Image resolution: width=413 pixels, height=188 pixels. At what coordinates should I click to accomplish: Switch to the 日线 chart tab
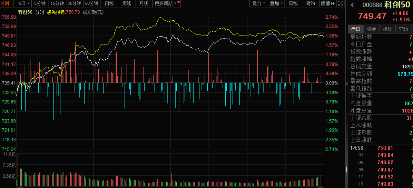coord(109,3)
